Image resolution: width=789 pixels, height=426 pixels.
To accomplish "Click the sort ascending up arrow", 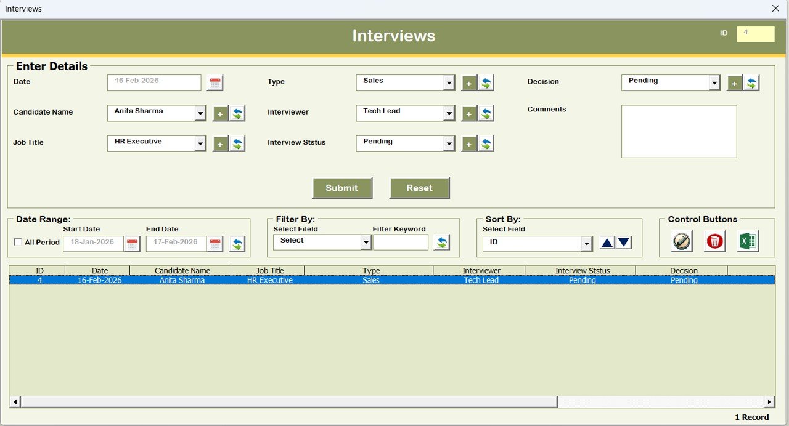I will [607, 242].
